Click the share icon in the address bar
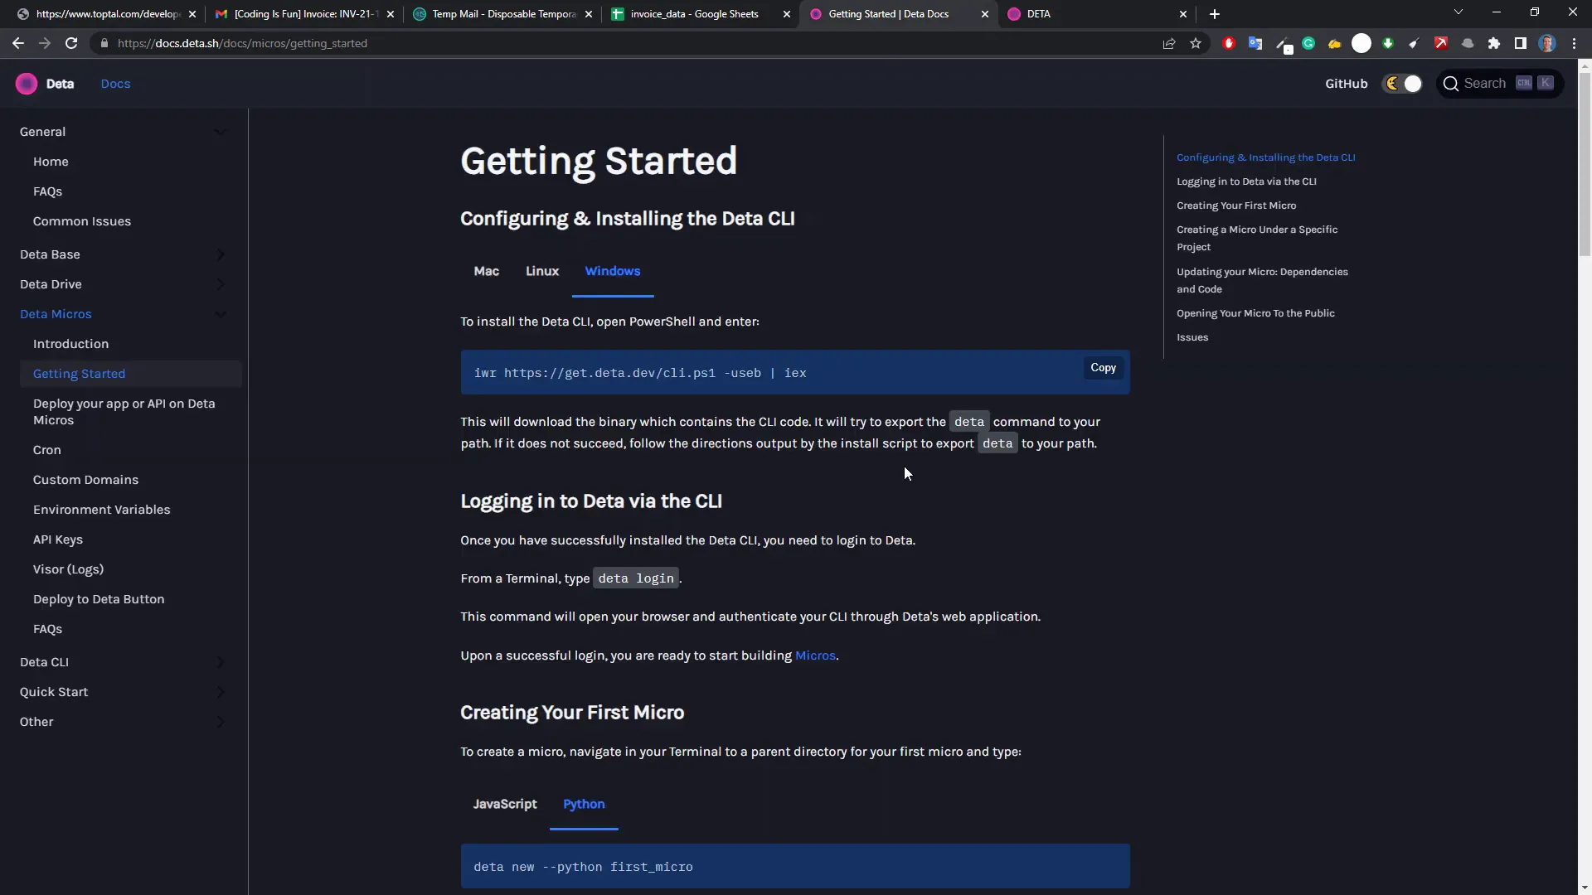This screenshot has height=895, width=1592. pyautogui.click(x=1169, y=43)
